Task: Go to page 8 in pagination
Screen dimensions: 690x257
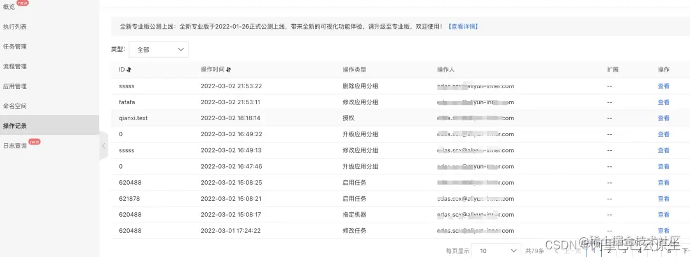Action: click(x=670, y=251)
